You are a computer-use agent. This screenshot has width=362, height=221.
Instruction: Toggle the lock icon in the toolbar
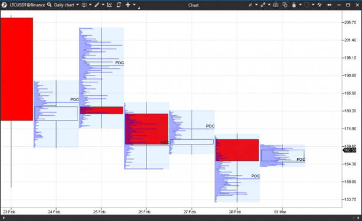(x=294, y=5)
